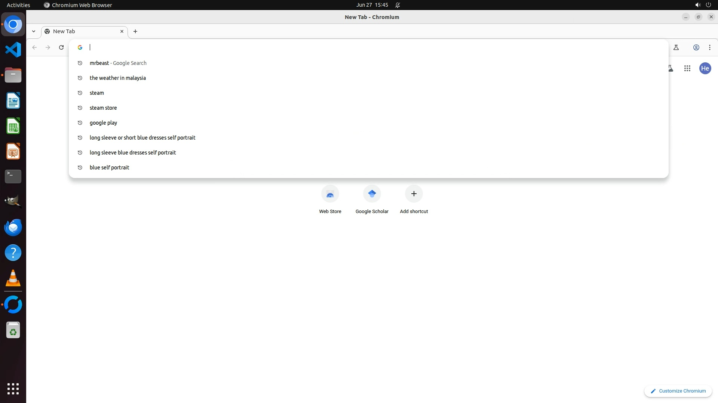Open Chrome Labs flask icon
Screen dimensions: 718x403
(676, 47)
